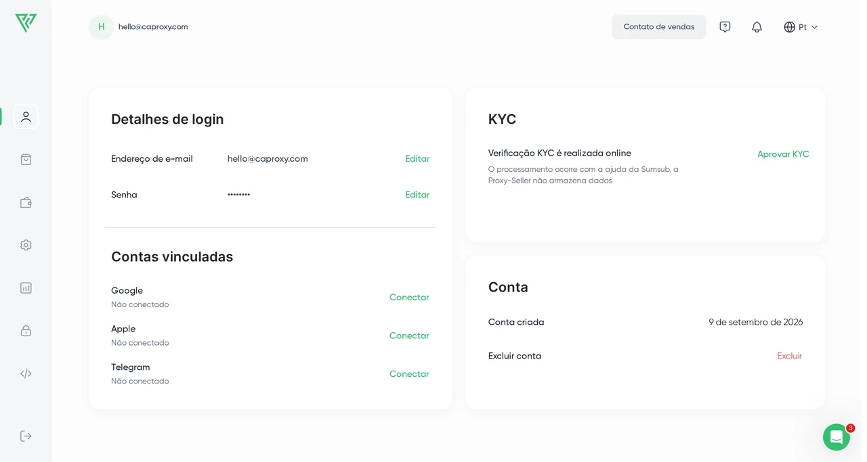The image size is (867, 462).
Task: Click the help question mark icon
Action: (725, 27)
